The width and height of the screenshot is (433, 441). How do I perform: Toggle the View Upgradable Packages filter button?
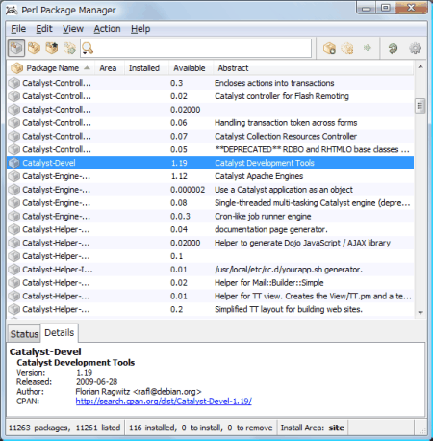pyautogui.click(x=52, y=48)
